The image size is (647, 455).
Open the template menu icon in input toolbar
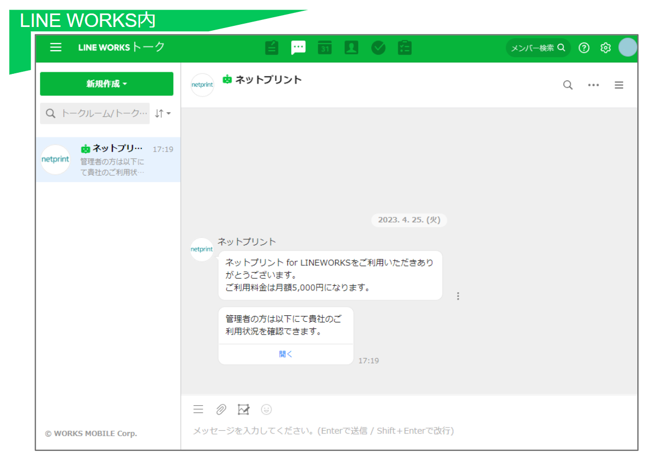click(x=198, y=409)
